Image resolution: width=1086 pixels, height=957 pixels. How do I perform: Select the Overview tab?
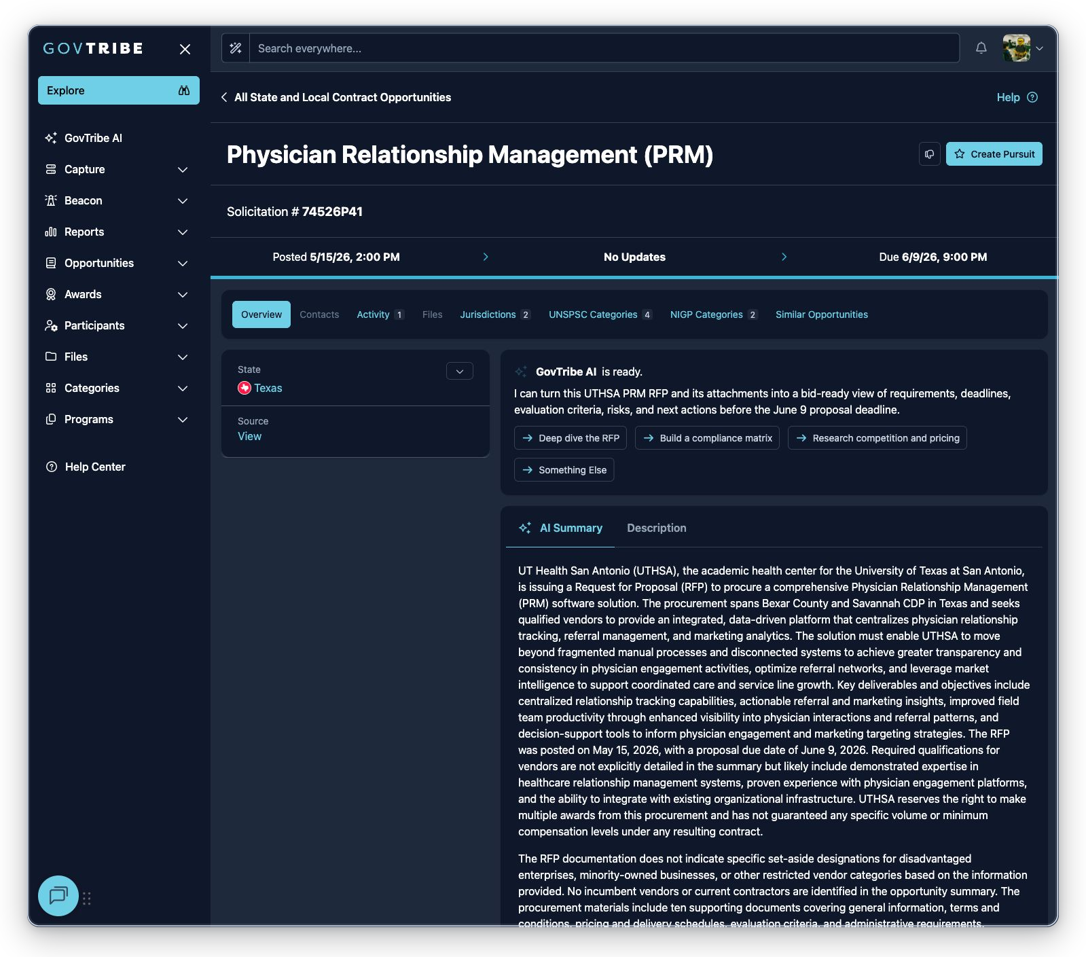(261, 314)
